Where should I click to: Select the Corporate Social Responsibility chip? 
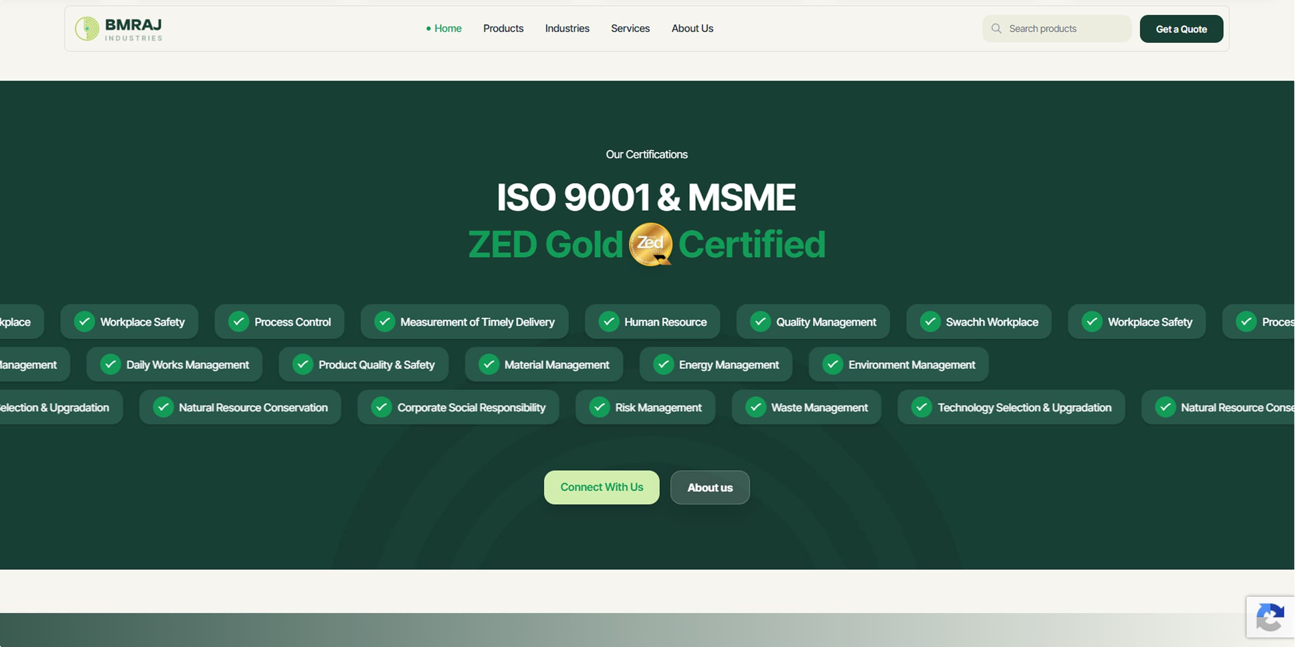(x=458, y=407)
